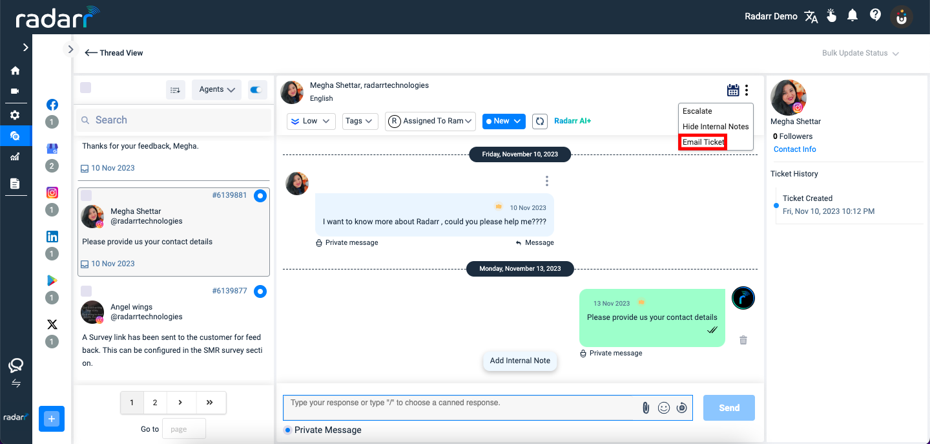Open three-dot menu on Megha's message

coord(547,181)
